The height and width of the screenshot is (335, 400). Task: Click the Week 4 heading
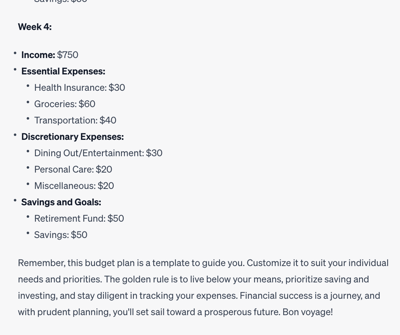(x=35, y=27)
